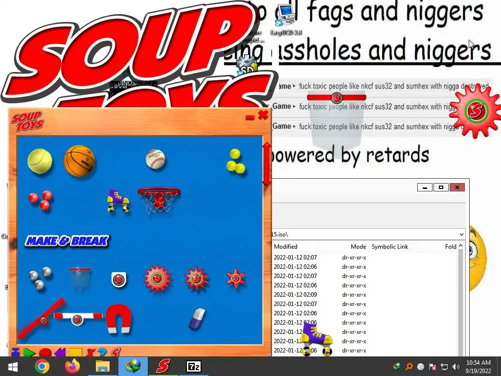Click the yellow square stop button
The image size is (501, 376).
[x=75, y=353]
